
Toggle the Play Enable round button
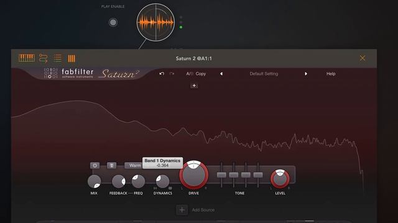point(113,22)
